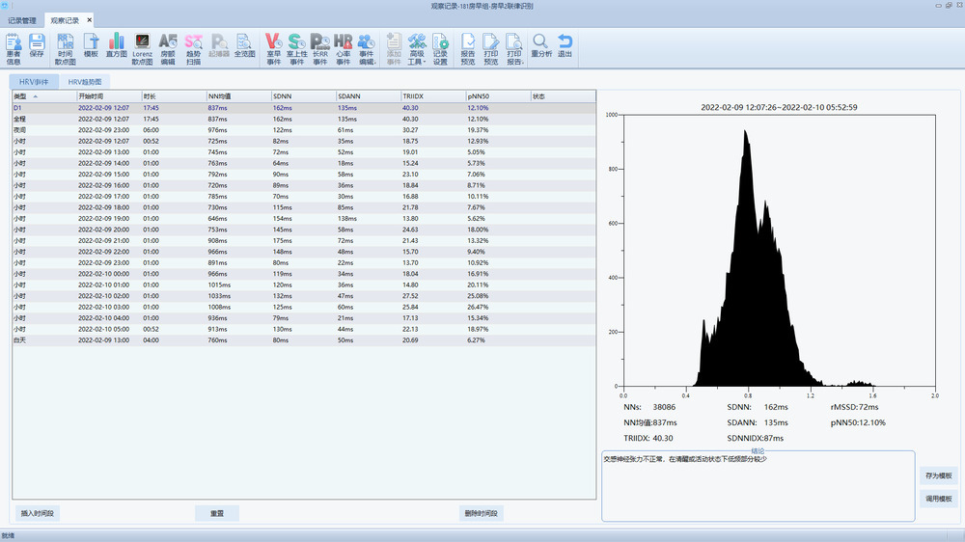
Task: Click the 调用模板 load template button
Action: pos(938,499)
